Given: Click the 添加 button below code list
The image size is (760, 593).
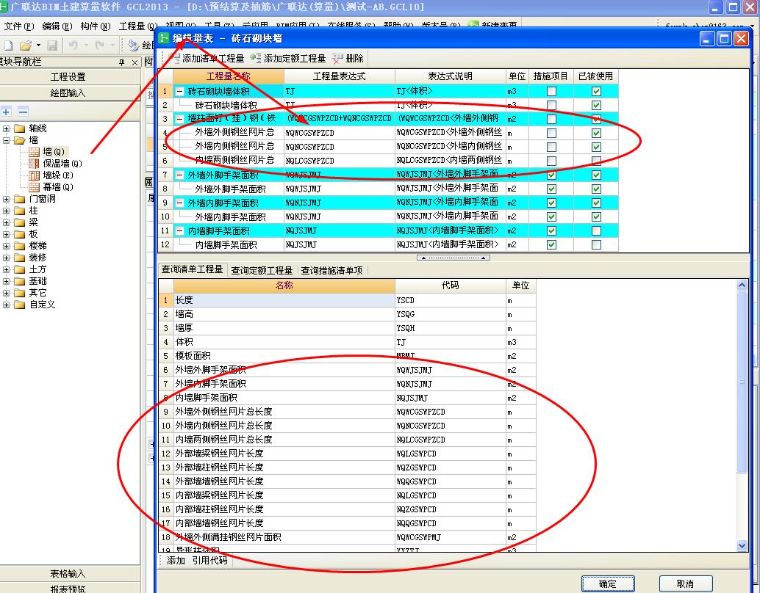Looking at the screenshot, I should pos(176,561).
